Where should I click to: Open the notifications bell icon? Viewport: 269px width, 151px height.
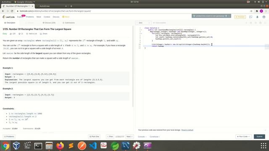pos(257,17)
